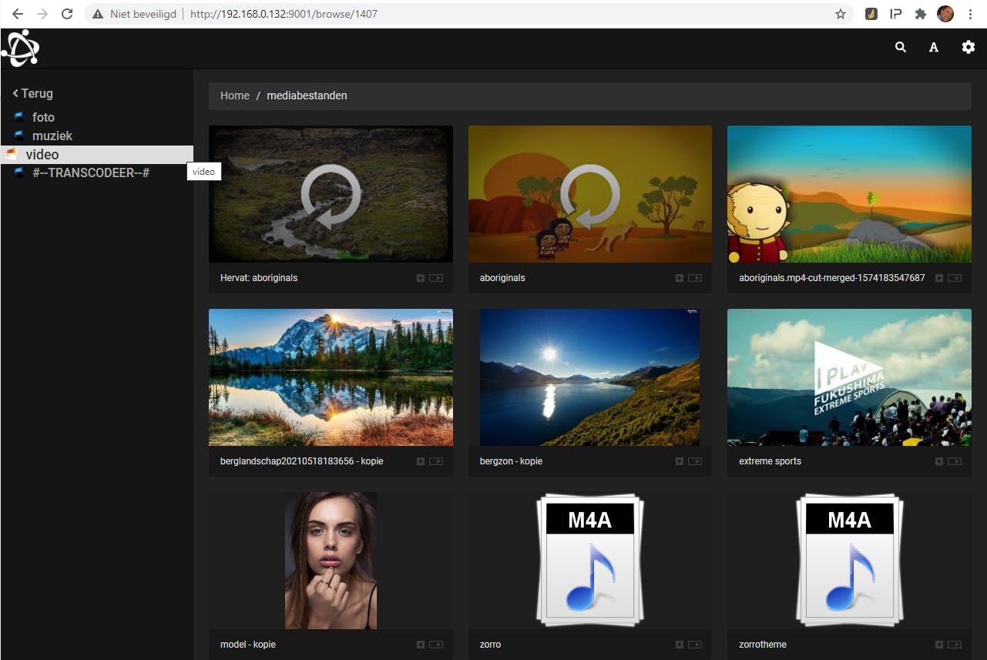Screen dimensions: 987x660
Task: Click plus icon beside "aboriginals.mp4-cut-merged-1574183547687"
Action: pos(939,278)
